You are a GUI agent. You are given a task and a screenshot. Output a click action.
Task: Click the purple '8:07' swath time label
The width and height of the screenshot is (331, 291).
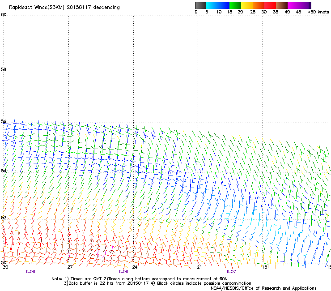coord(231,272)
